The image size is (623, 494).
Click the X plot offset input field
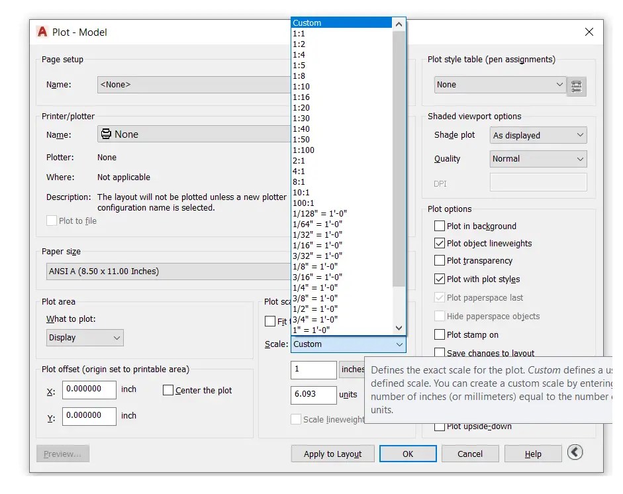coord(89,390)
